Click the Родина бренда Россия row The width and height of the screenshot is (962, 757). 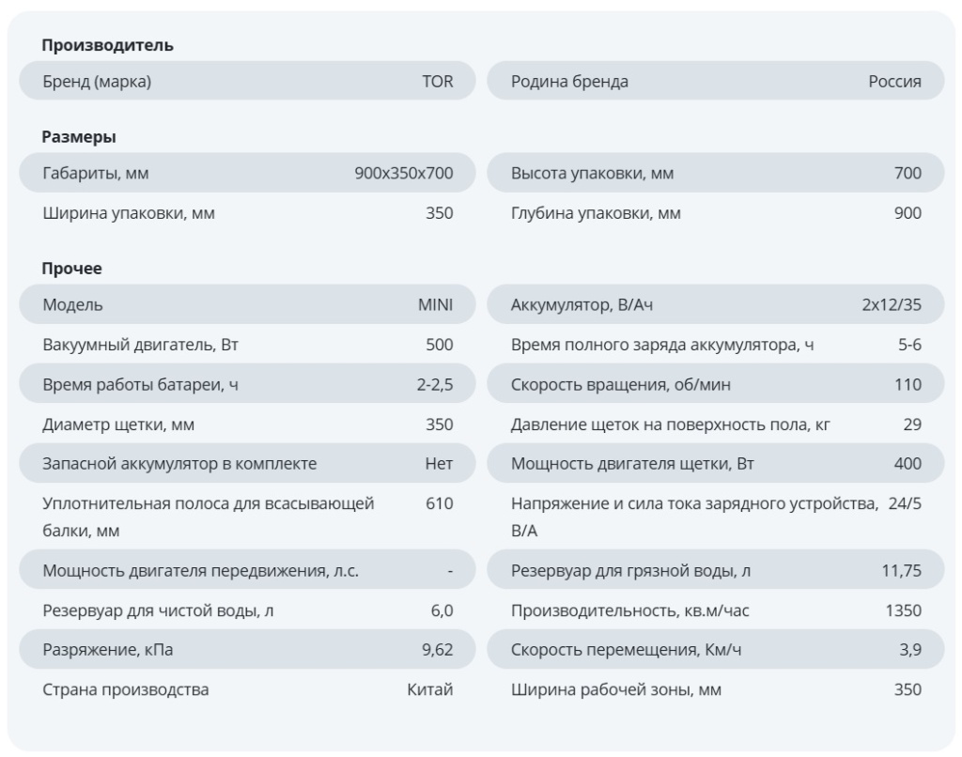pyautogui.click(x=716, y=82)
